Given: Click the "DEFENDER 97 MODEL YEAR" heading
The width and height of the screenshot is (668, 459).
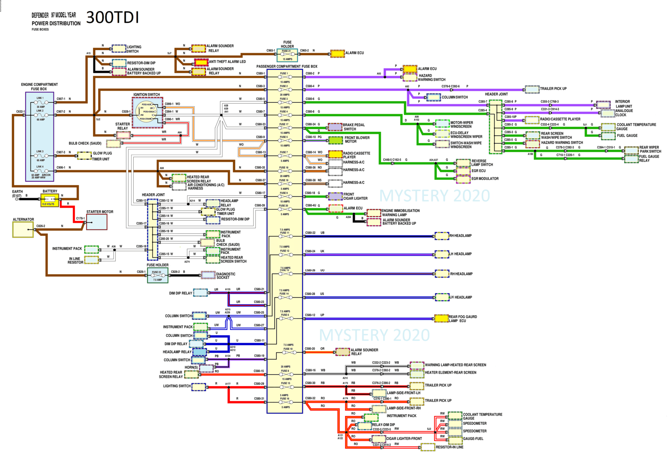Looking at the screenshot, I should point(54,15).
